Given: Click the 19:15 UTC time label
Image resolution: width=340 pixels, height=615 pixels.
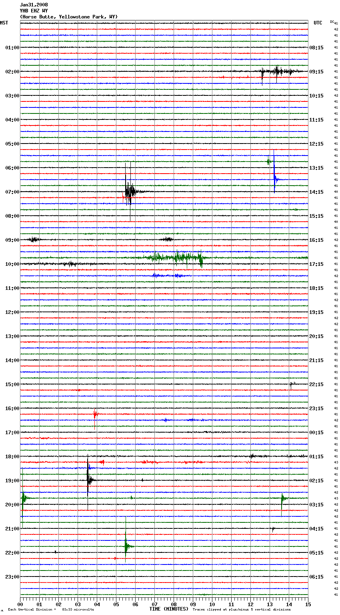Looking at the screenshot, I should 316,312.
